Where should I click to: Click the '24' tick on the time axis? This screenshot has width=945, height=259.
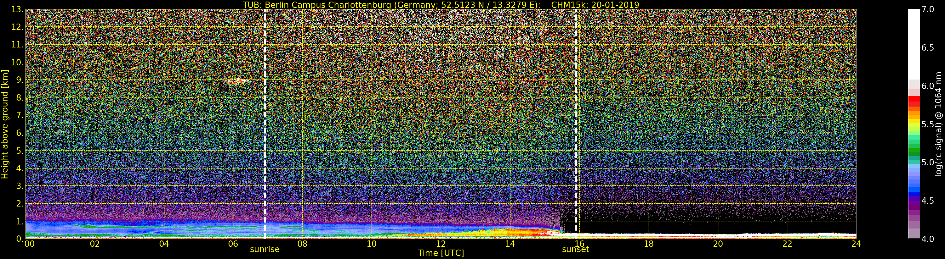pyautogui.click(x=856, y=244)
